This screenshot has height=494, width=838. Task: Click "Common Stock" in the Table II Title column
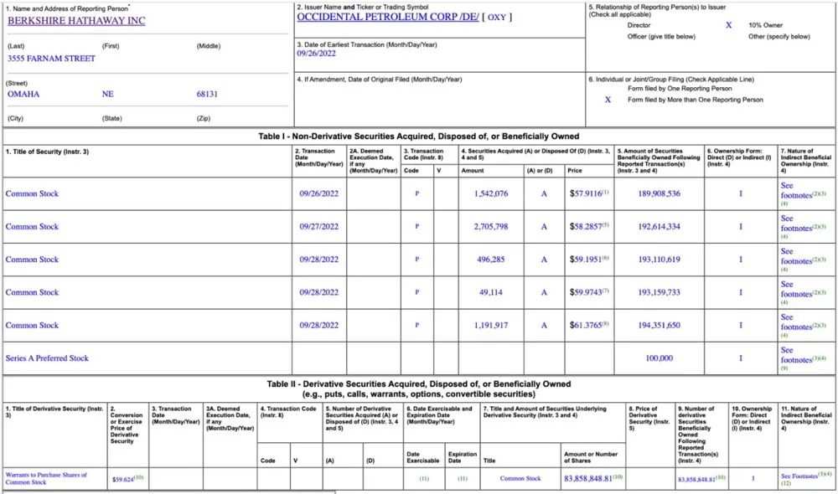click(520, 479)
